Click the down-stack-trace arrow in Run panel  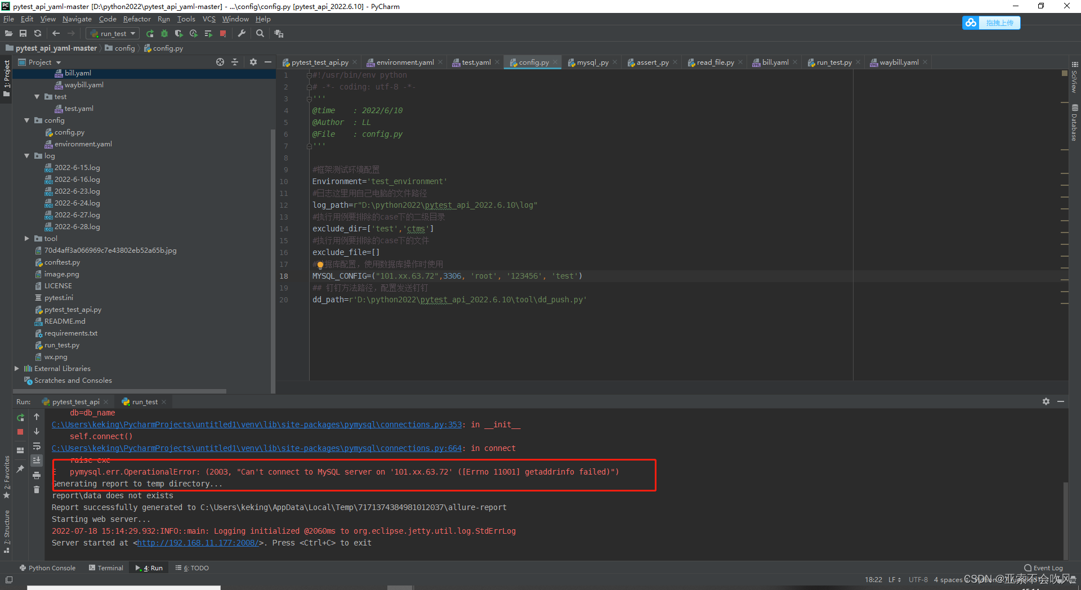click(37, 431)
